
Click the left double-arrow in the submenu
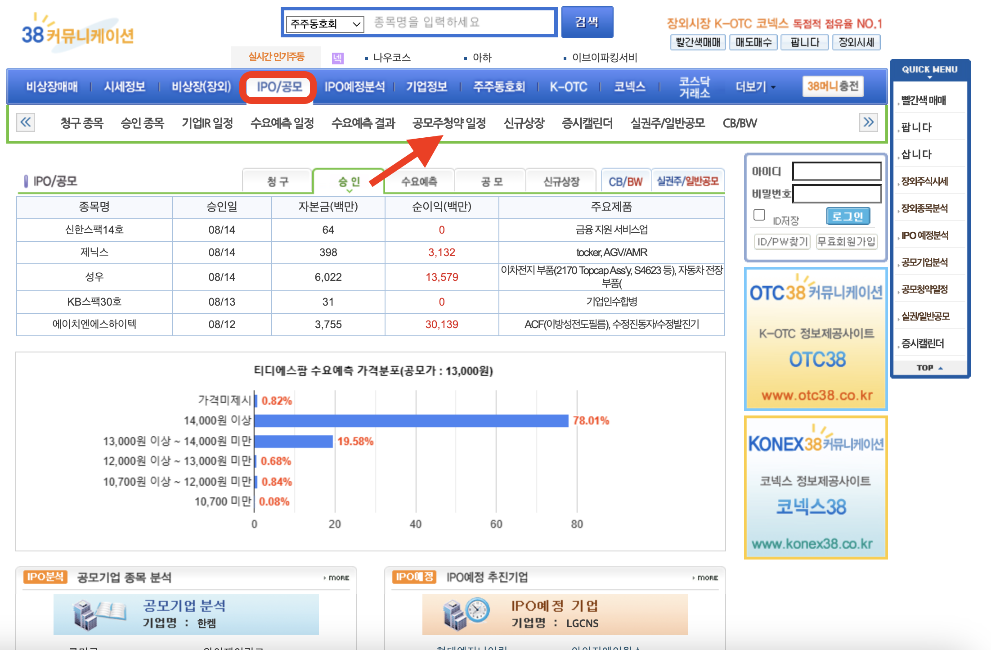pos(26,122)
